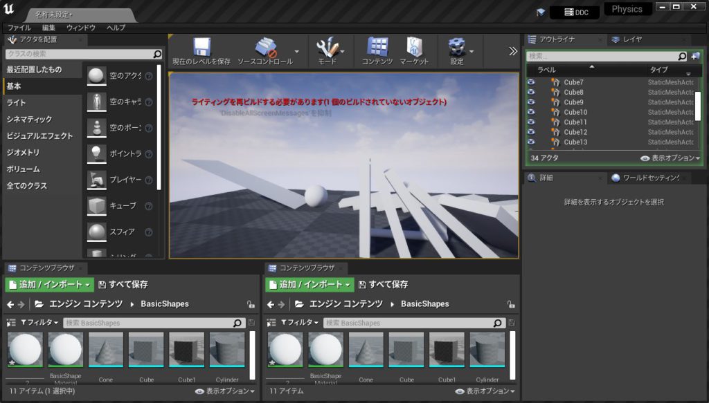The height and width of the screenshot is (403, 709).
Task: Toggle visibility of Cube7 in outliner
Action: (x=531, y=82)
